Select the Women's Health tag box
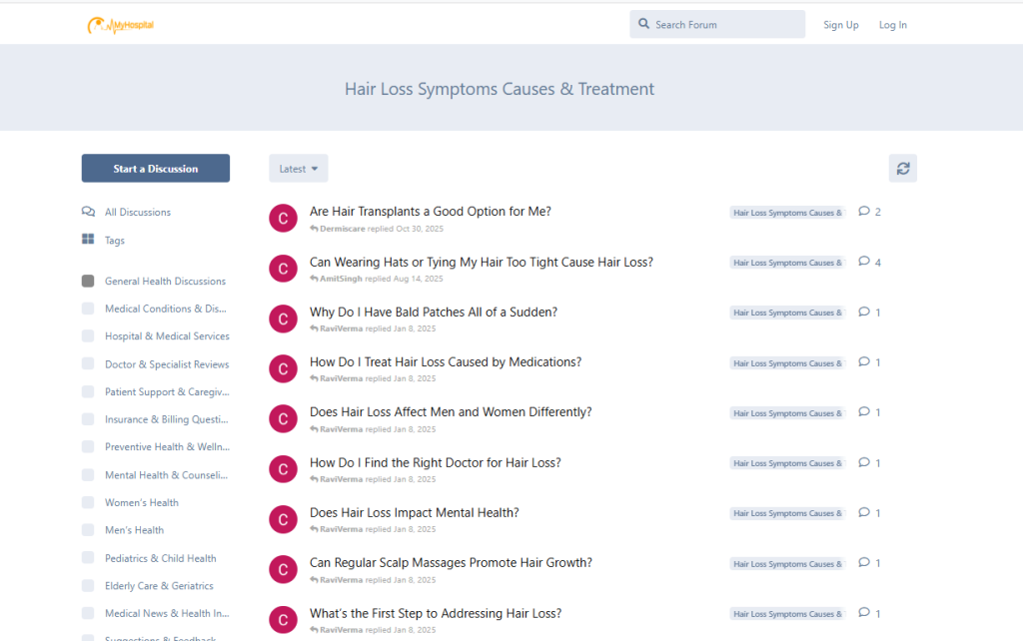The image size is (1023, 641). (x=88, y=503)
